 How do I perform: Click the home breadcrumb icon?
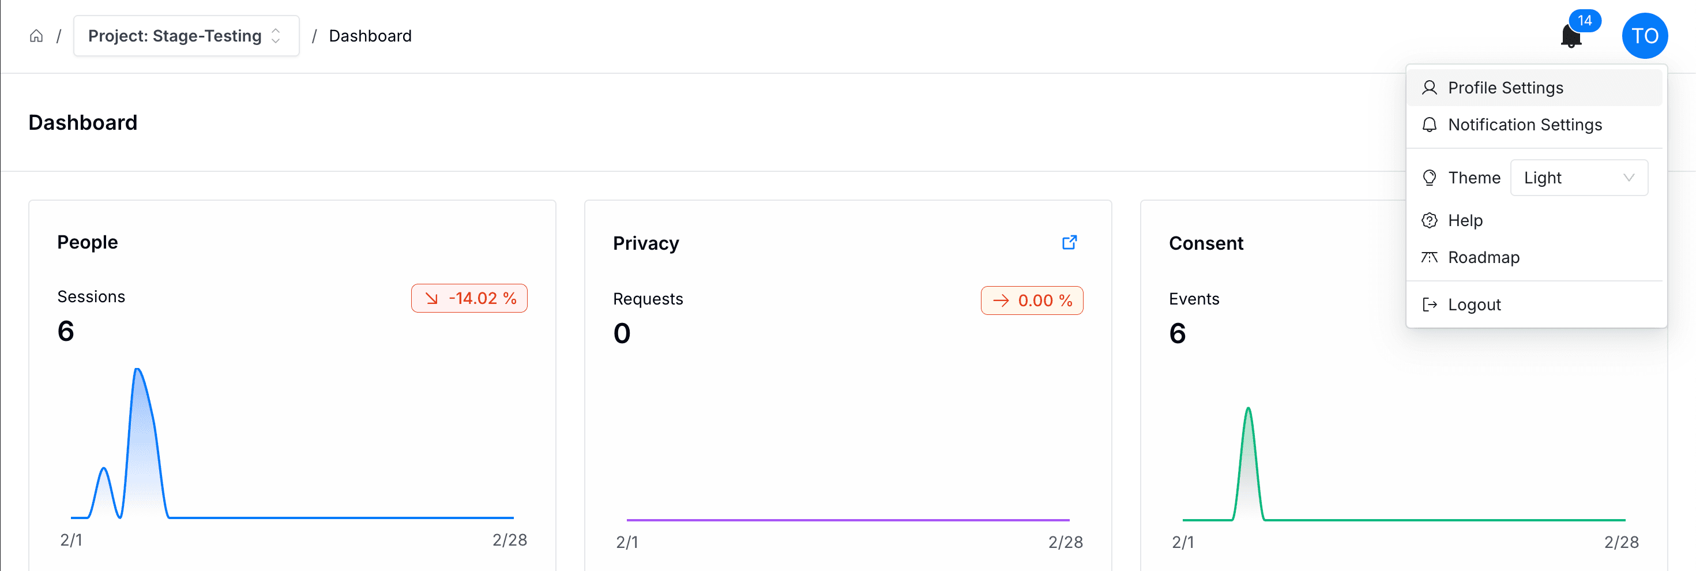point(36,36)
